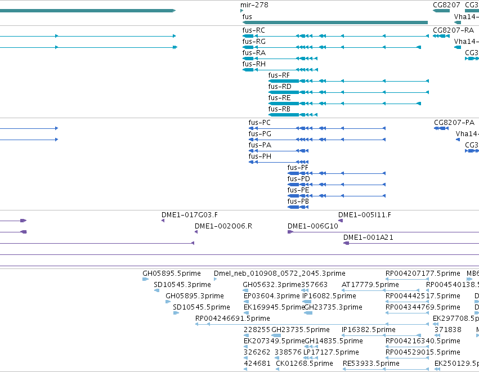Click the CG8207-RA transcript label
The image size is (479, 372).
[453, 30]
